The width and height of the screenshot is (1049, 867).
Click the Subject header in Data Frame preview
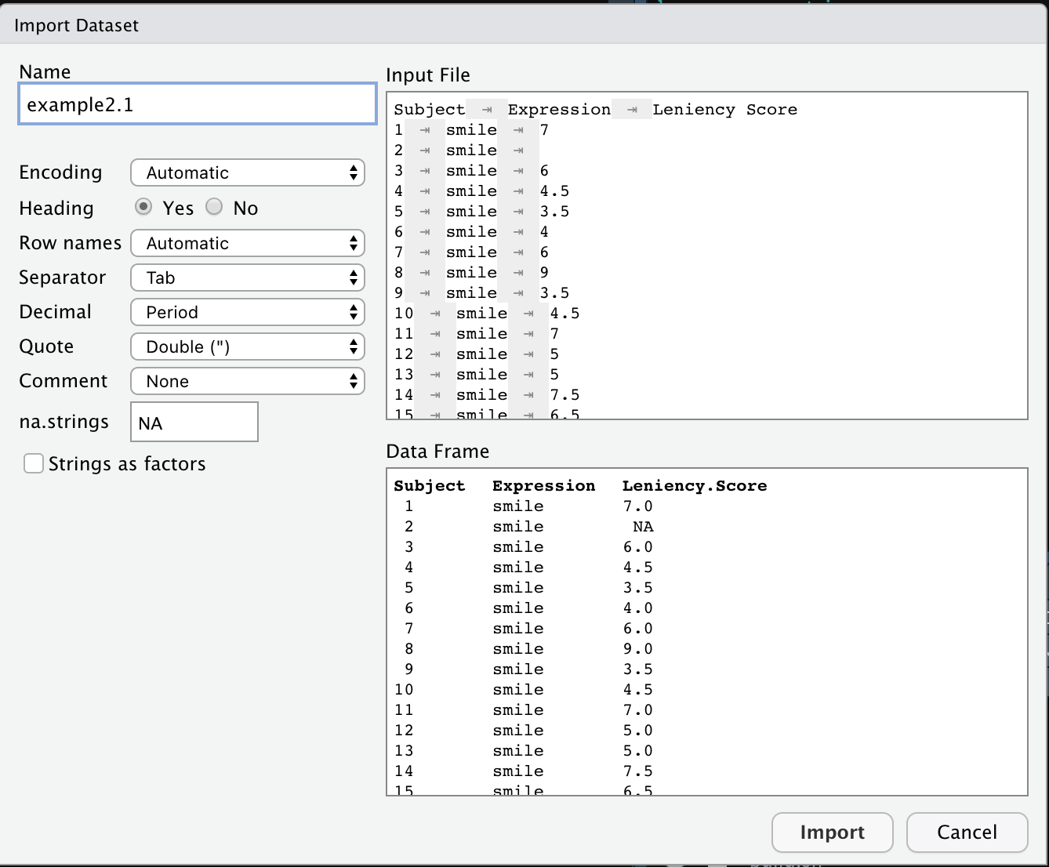[x=429, y=486]
